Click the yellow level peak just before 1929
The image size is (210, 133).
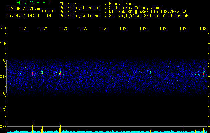pos(183,130)
